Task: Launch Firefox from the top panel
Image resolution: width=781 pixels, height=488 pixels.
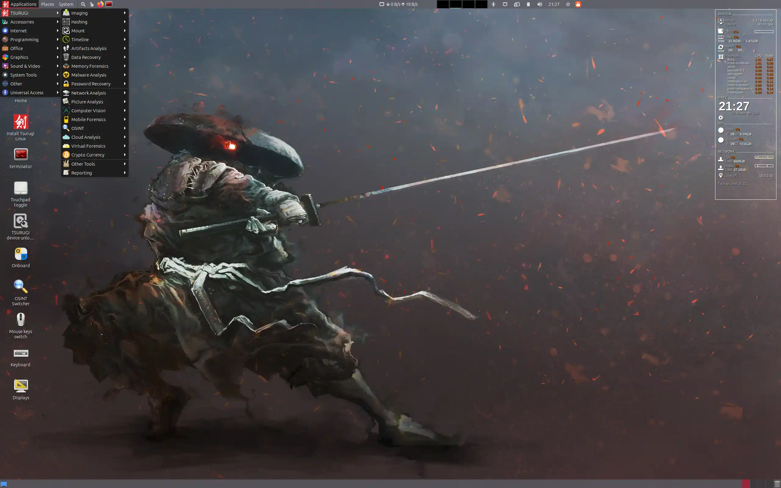Action: tap(100, 4)
